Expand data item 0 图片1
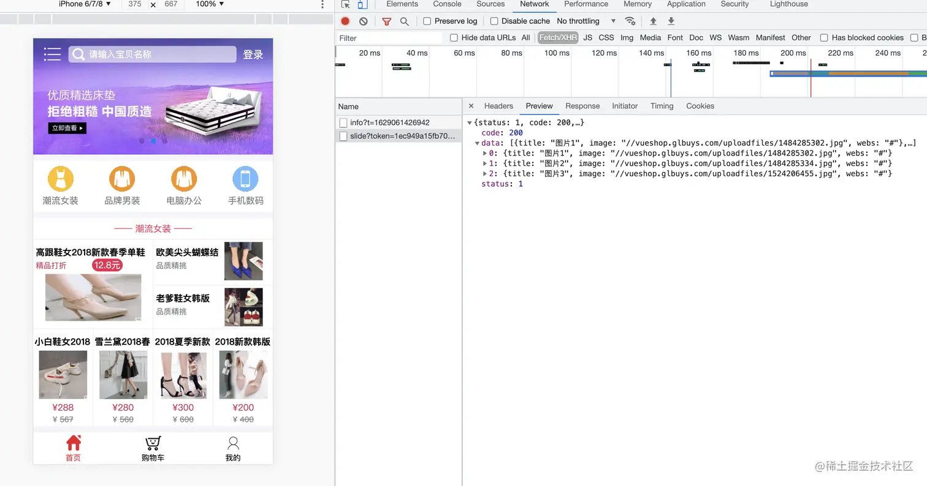The image size is (927, 486). 485,153
